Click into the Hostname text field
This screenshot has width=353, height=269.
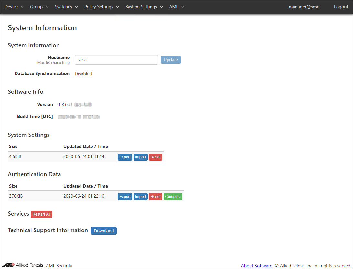pyautogui.click(x=116, y=60)
